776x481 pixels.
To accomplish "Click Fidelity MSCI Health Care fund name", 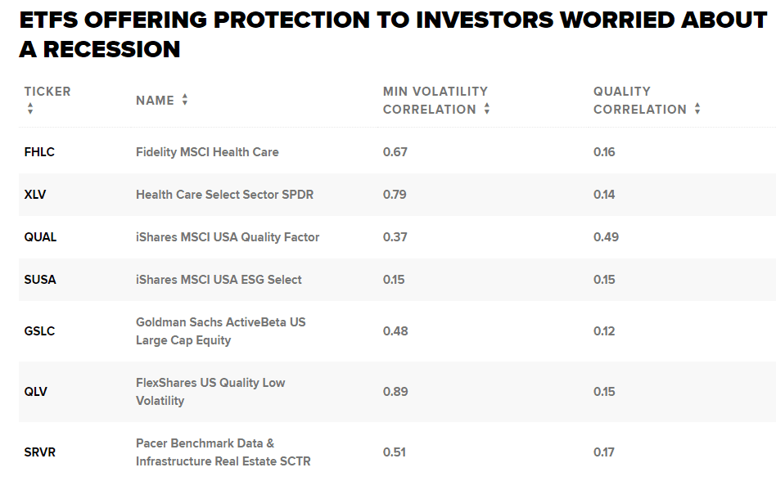I will 207,152.
